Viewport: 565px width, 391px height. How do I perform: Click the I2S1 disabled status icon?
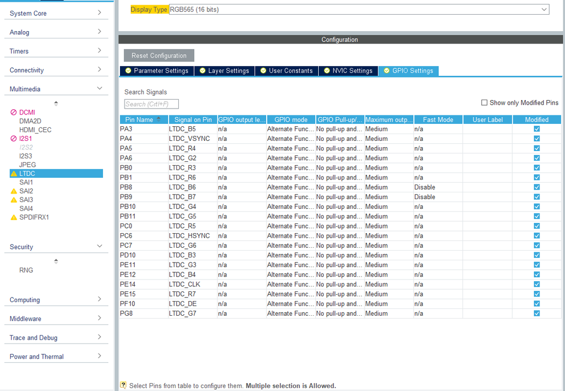coord(14,139)
